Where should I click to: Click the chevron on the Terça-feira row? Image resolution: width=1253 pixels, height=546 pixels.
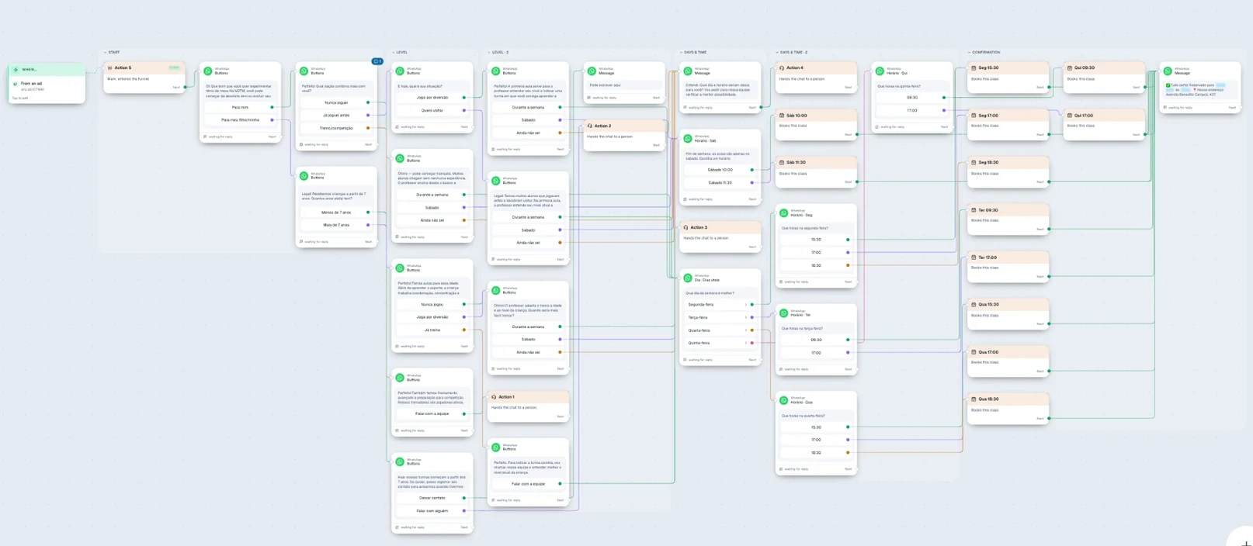coord(746,317)
